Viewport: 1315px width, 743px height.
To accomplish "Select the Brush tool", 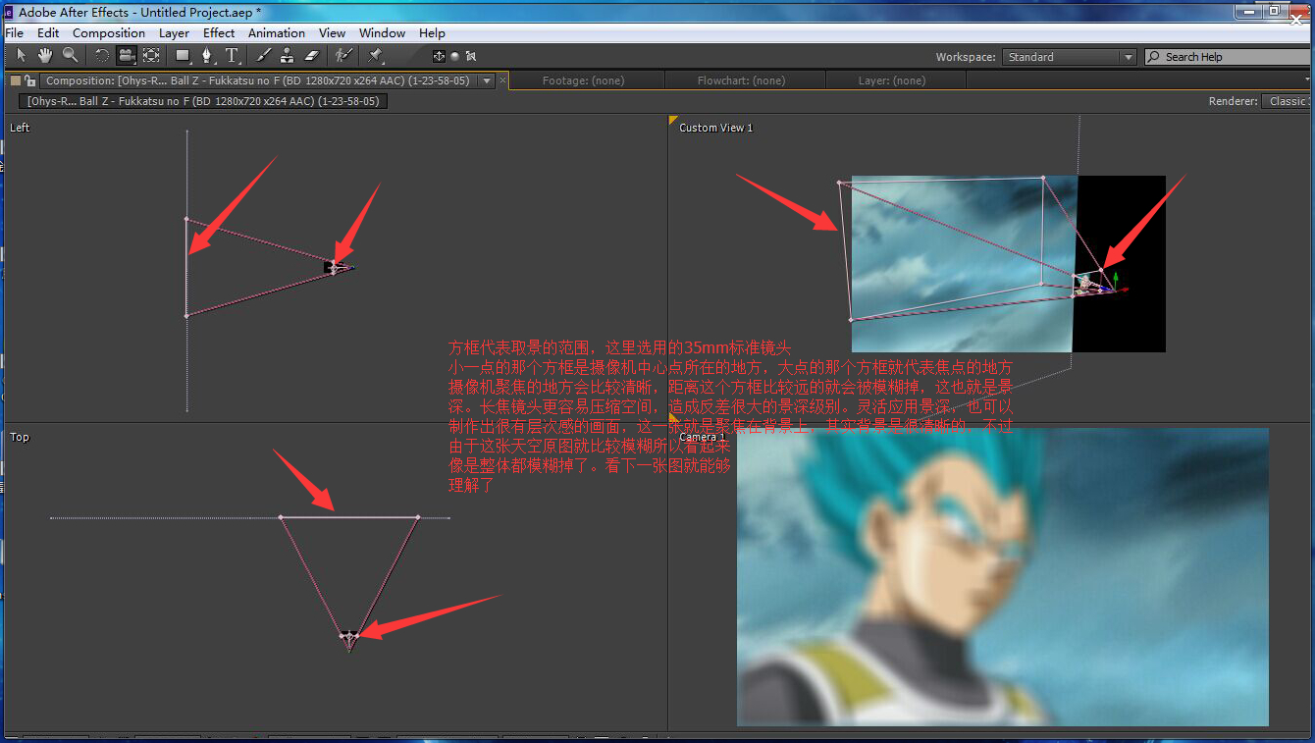I will click(263, 56).
